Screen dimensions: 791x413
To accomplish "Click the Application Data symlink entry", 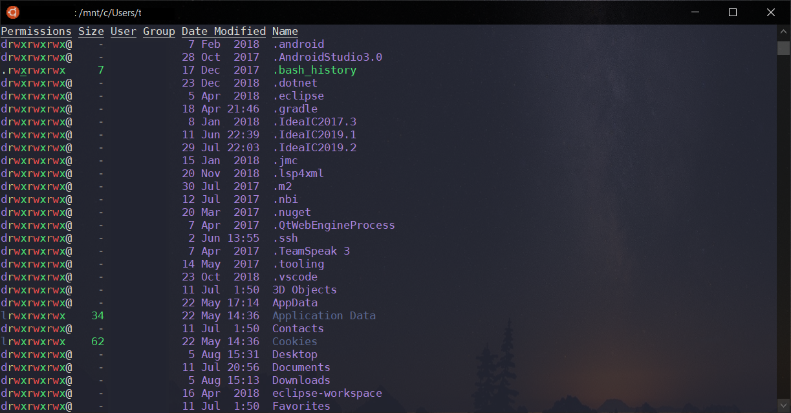I will 324,315.
